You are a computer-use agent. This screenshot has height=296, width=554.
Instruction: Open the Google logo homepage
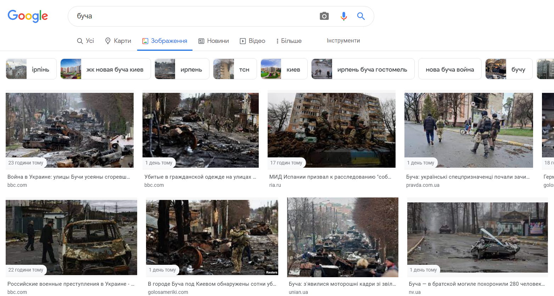pyautogui.click(x=28, y=16)
